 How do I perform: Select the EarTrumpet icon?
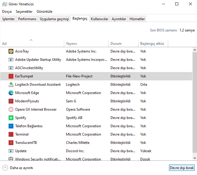[x=11, y=76]
